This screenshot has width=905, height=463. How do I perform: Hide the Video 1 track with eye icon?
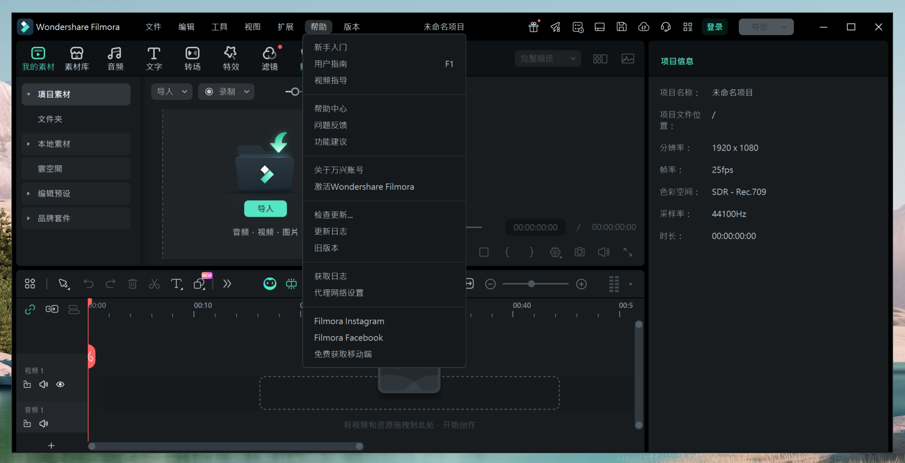[x=60, y=384]
